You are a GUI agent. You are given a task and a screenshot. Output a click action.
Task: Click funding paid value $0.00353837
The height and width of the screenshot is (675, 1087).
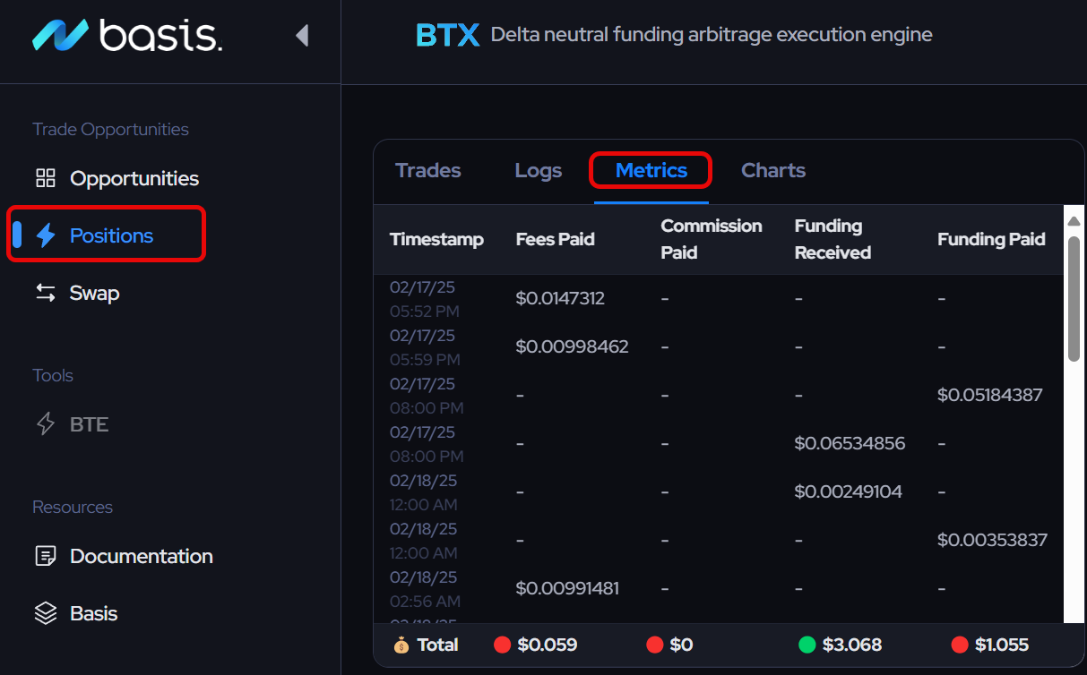[x=992, y=540]
